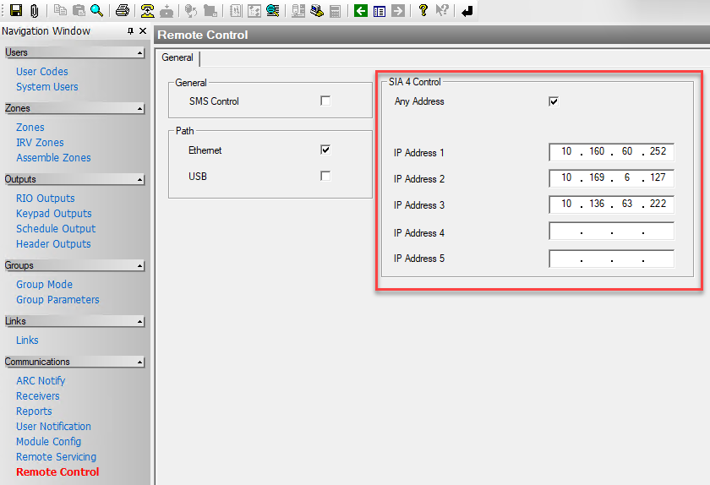Click the green back arrow icon

tap(361, 11)
